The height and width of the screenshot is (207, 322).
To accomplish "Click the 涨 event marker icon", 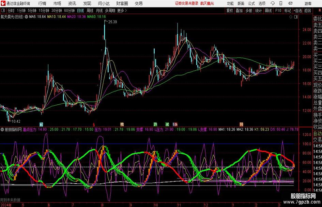I will tap(175, 124).
